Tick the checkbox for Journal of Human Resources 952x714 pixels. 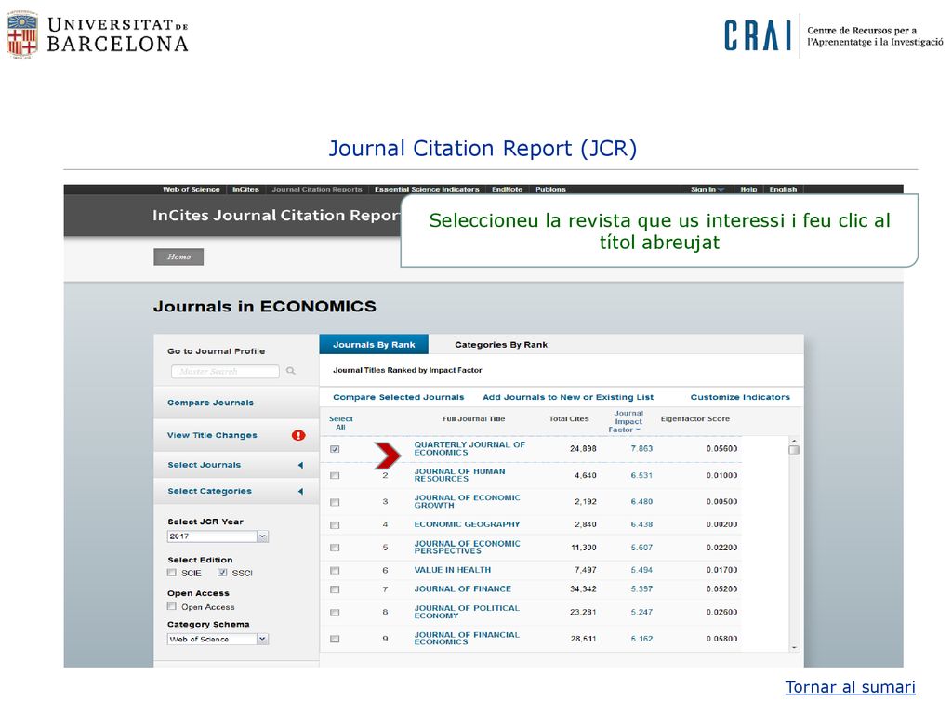pyautogui.click(x=335, y=475)
